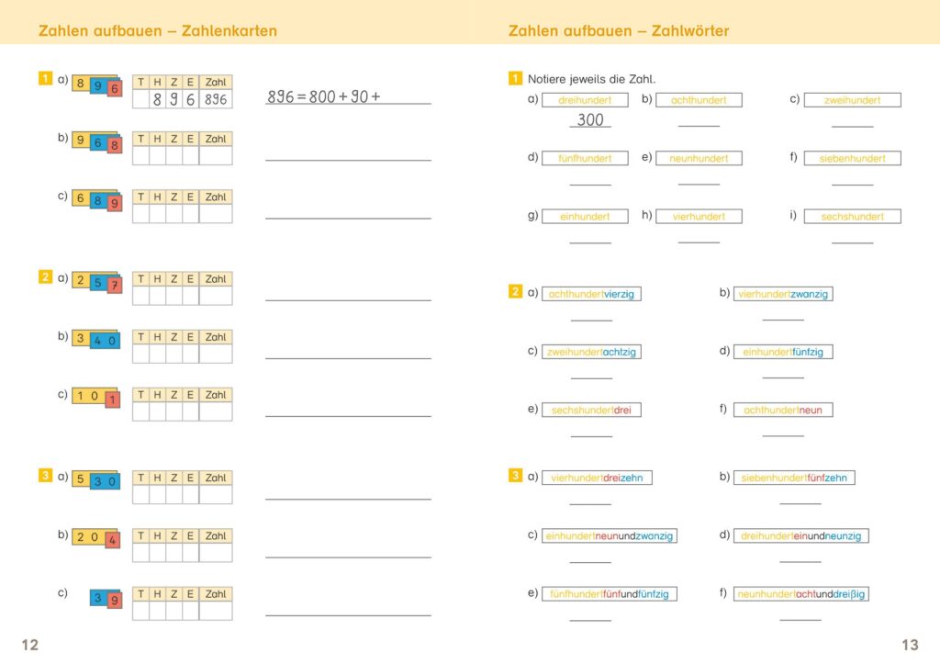This screenshot has height=664, width=940.
Task: Click the 689 number card stack
Action: click(x=97, y=200)
